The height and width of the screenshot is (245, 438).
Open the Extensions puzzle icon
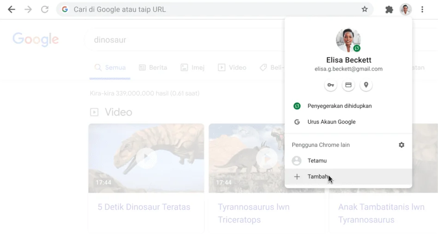[x=389, y=9]
